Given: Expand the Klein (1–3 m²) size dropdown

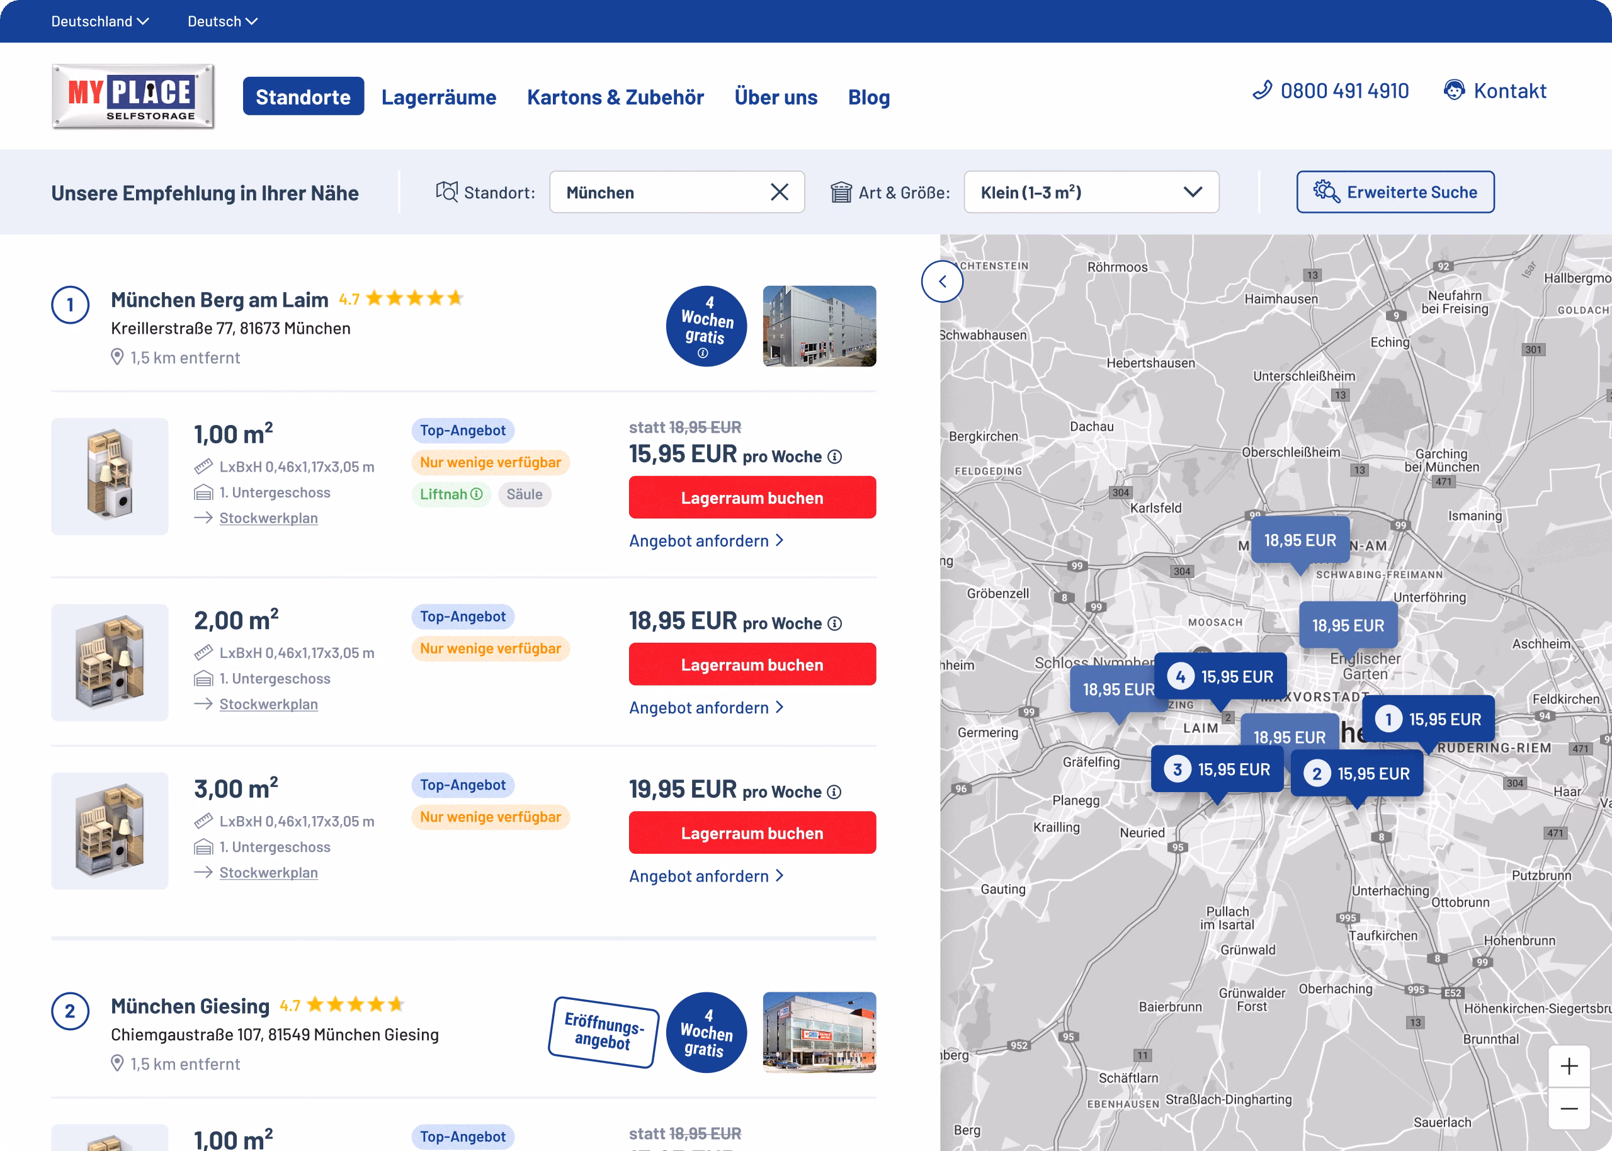Looking at the screenshot, I should (1091, 192).
